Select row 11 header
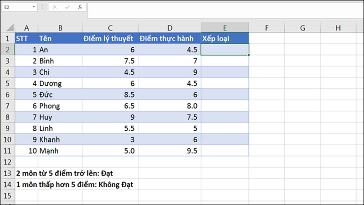Screen dimensions: 364x205 (x=7, y=151)
